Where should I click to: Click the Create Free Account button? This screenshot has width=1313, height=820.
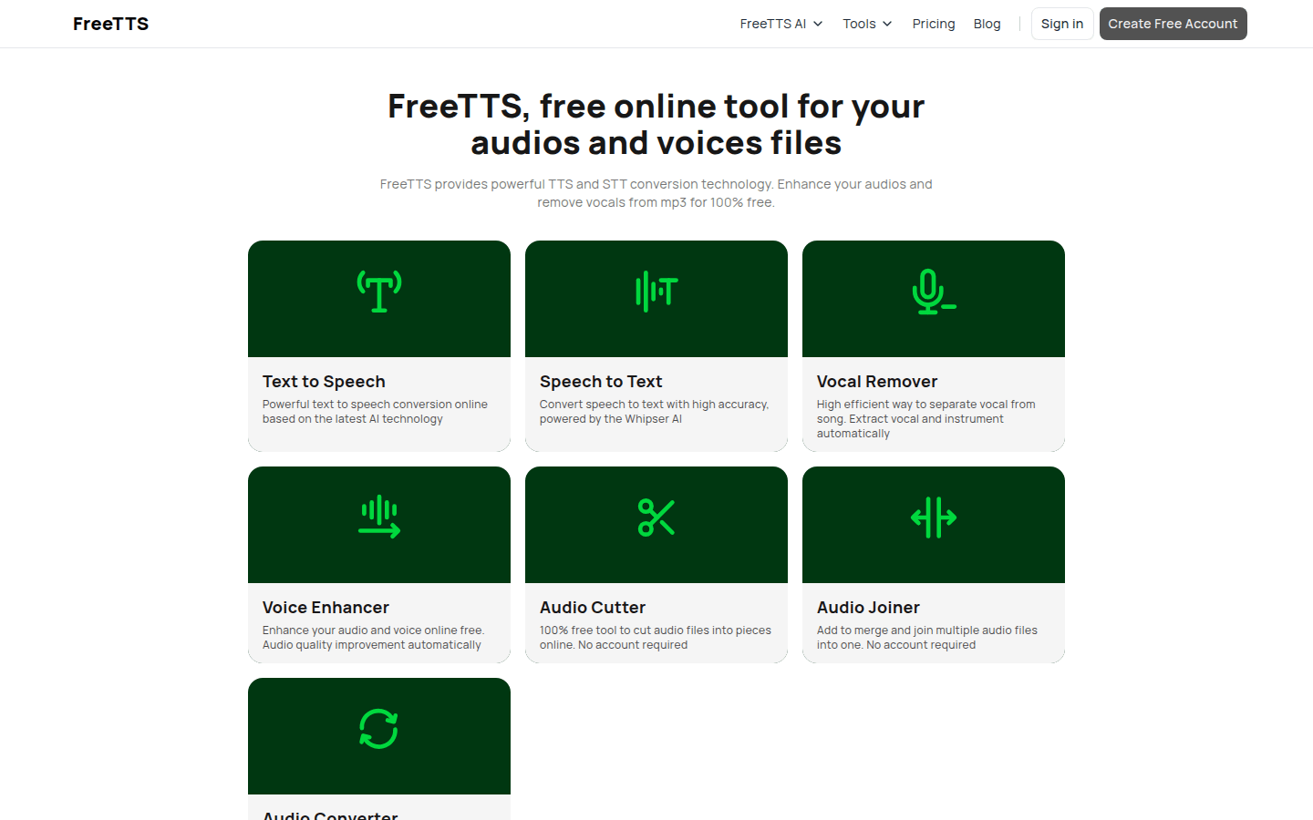(1173, 24)
